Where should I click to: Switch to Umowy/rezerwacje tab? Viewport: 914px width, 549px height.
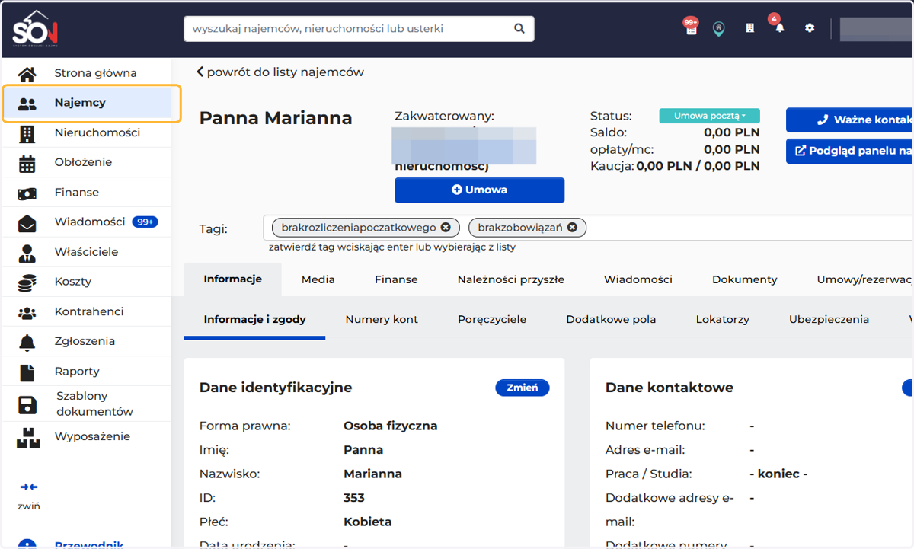coord(864,279)
